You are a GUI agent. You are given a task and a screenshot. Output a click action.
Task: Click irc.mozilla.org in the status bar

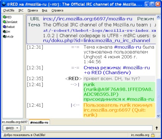point(140,135)
